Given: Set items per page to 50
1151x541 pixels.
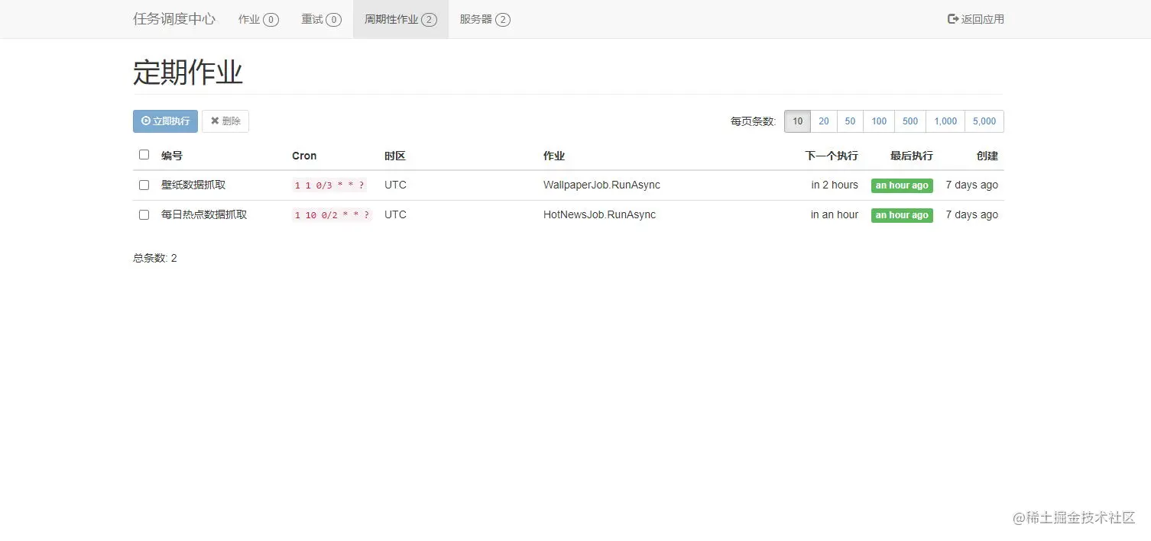Looking at the screenshot, I should click(850, 121).
